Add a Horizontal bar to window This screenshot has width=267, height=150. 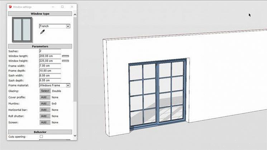pos(44,110)
